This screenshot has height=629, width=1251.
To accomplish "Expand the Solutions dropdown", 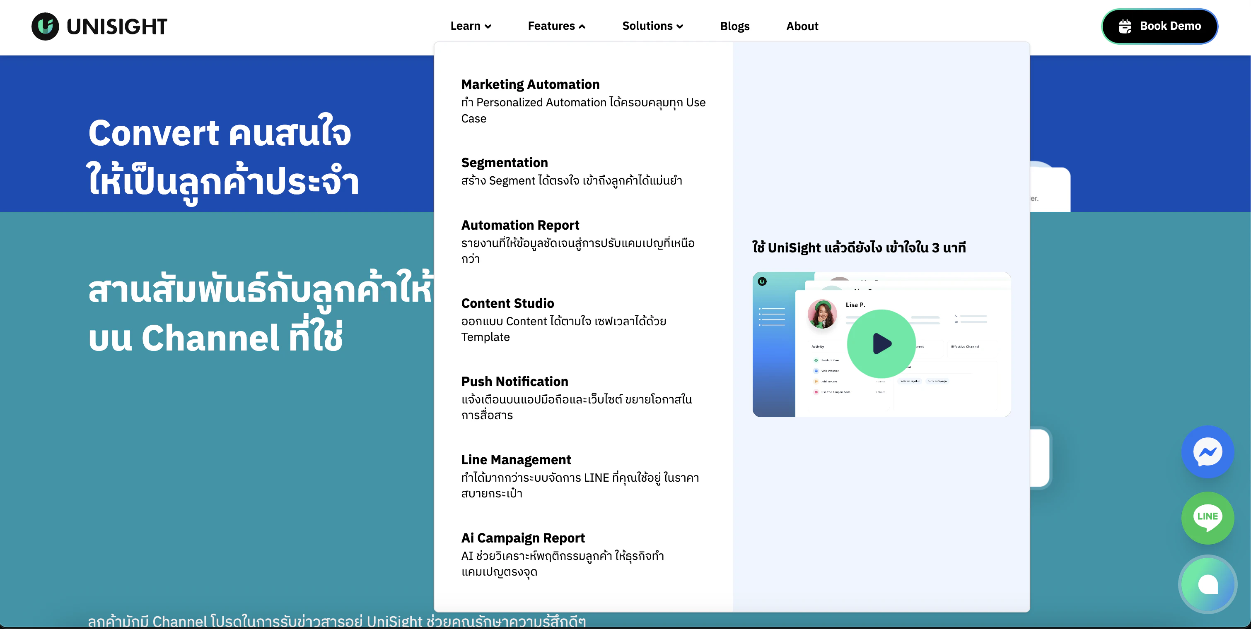I will 653,26.
